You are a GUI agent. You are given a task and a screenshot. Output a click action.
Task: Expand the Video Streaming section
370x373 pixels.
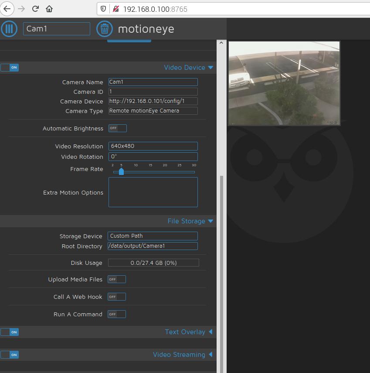(x=211, y=354)
